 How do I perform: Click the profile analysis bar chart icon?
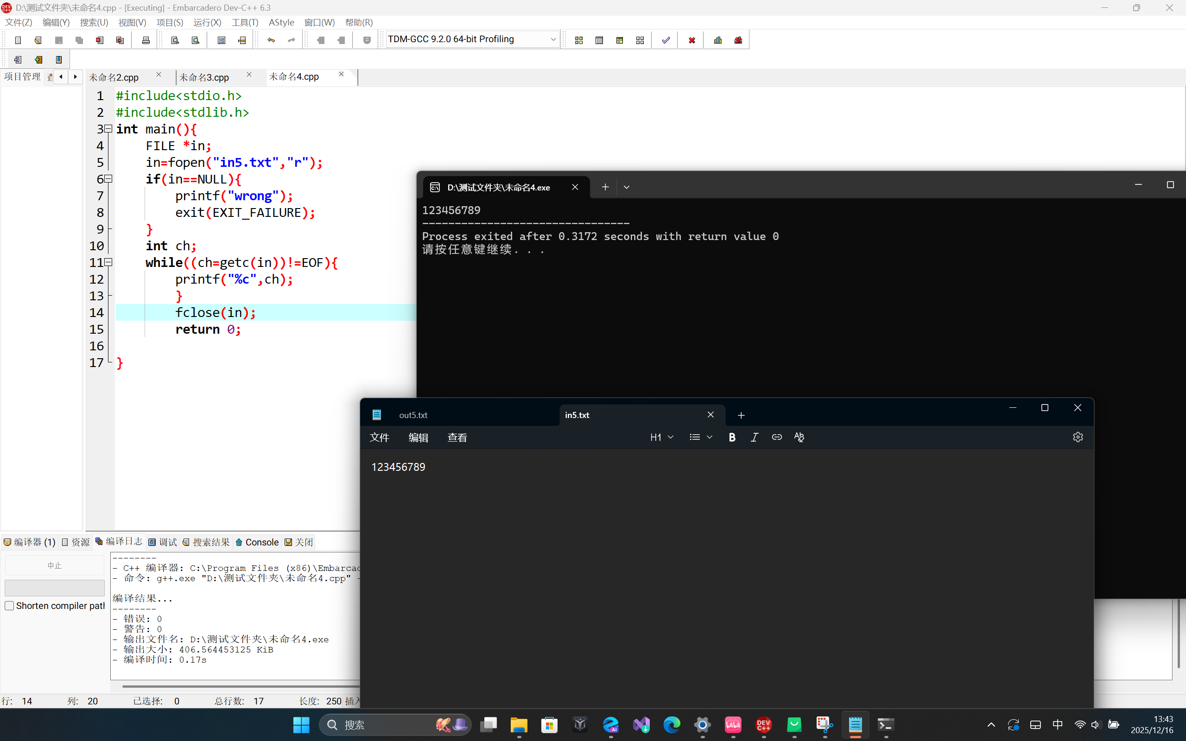717,40
